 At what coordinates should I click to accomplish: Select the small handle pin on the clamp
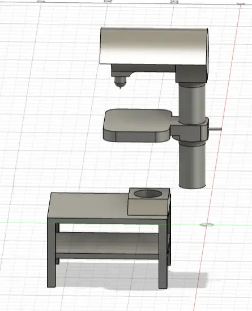[x=215, y=129]
